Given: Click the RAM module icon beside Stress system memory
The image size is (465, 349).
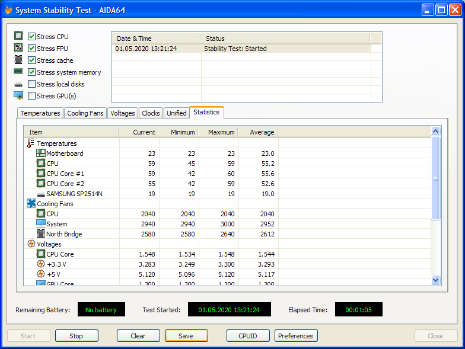Looking at the screenshot, I should coord(18,71).
